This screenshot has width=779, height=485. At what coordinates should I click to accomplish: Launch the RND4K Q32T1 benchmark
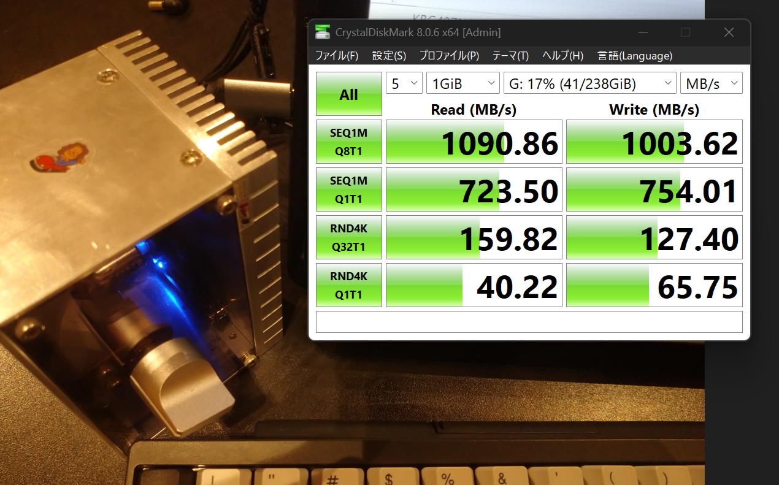[x=348, y=237]
